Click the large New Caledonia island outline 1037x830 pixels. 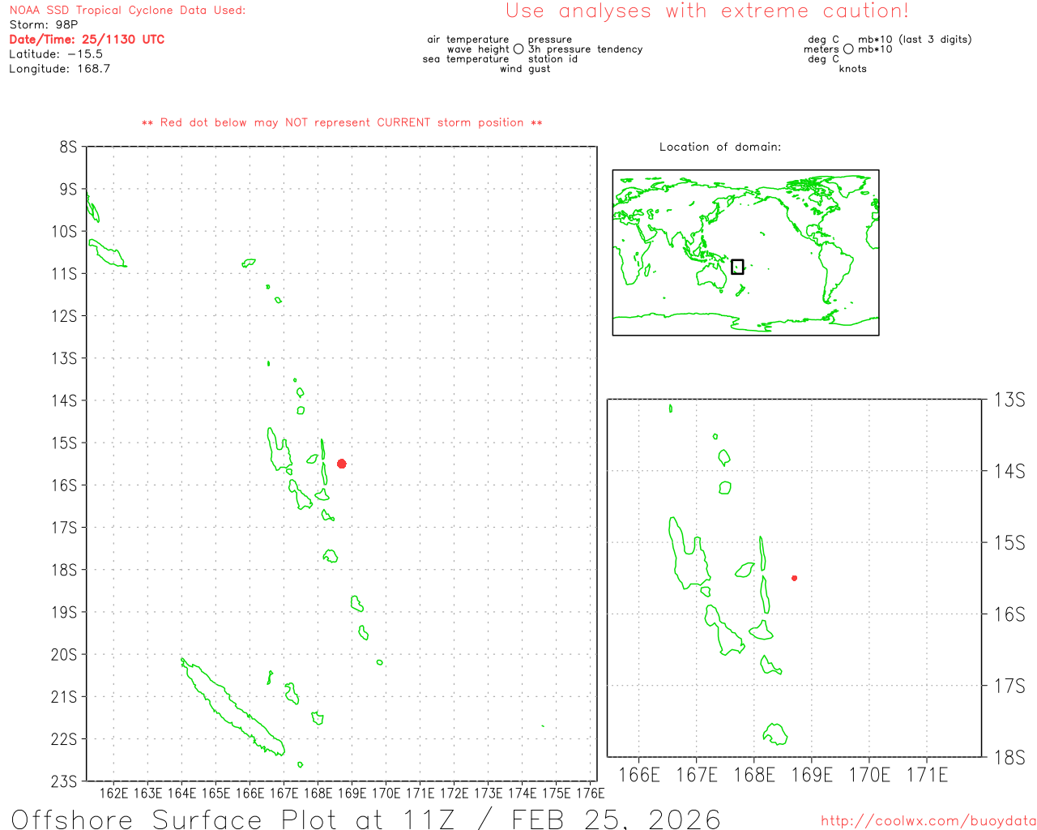233,708
